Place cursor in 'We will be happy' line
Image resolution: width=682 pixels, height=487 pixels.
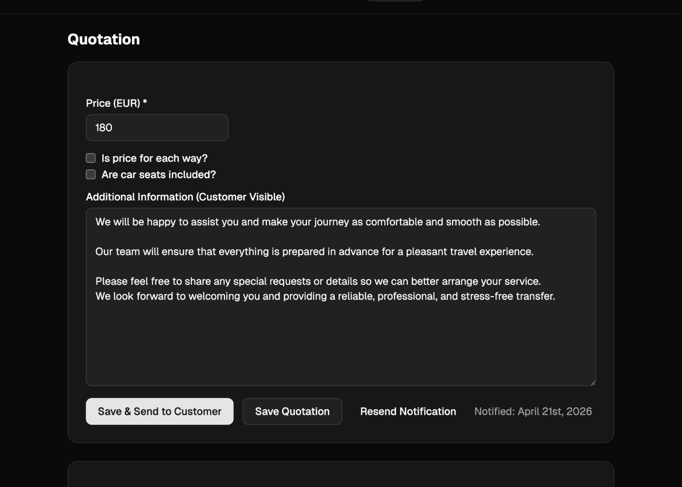[x=318, y=222]
